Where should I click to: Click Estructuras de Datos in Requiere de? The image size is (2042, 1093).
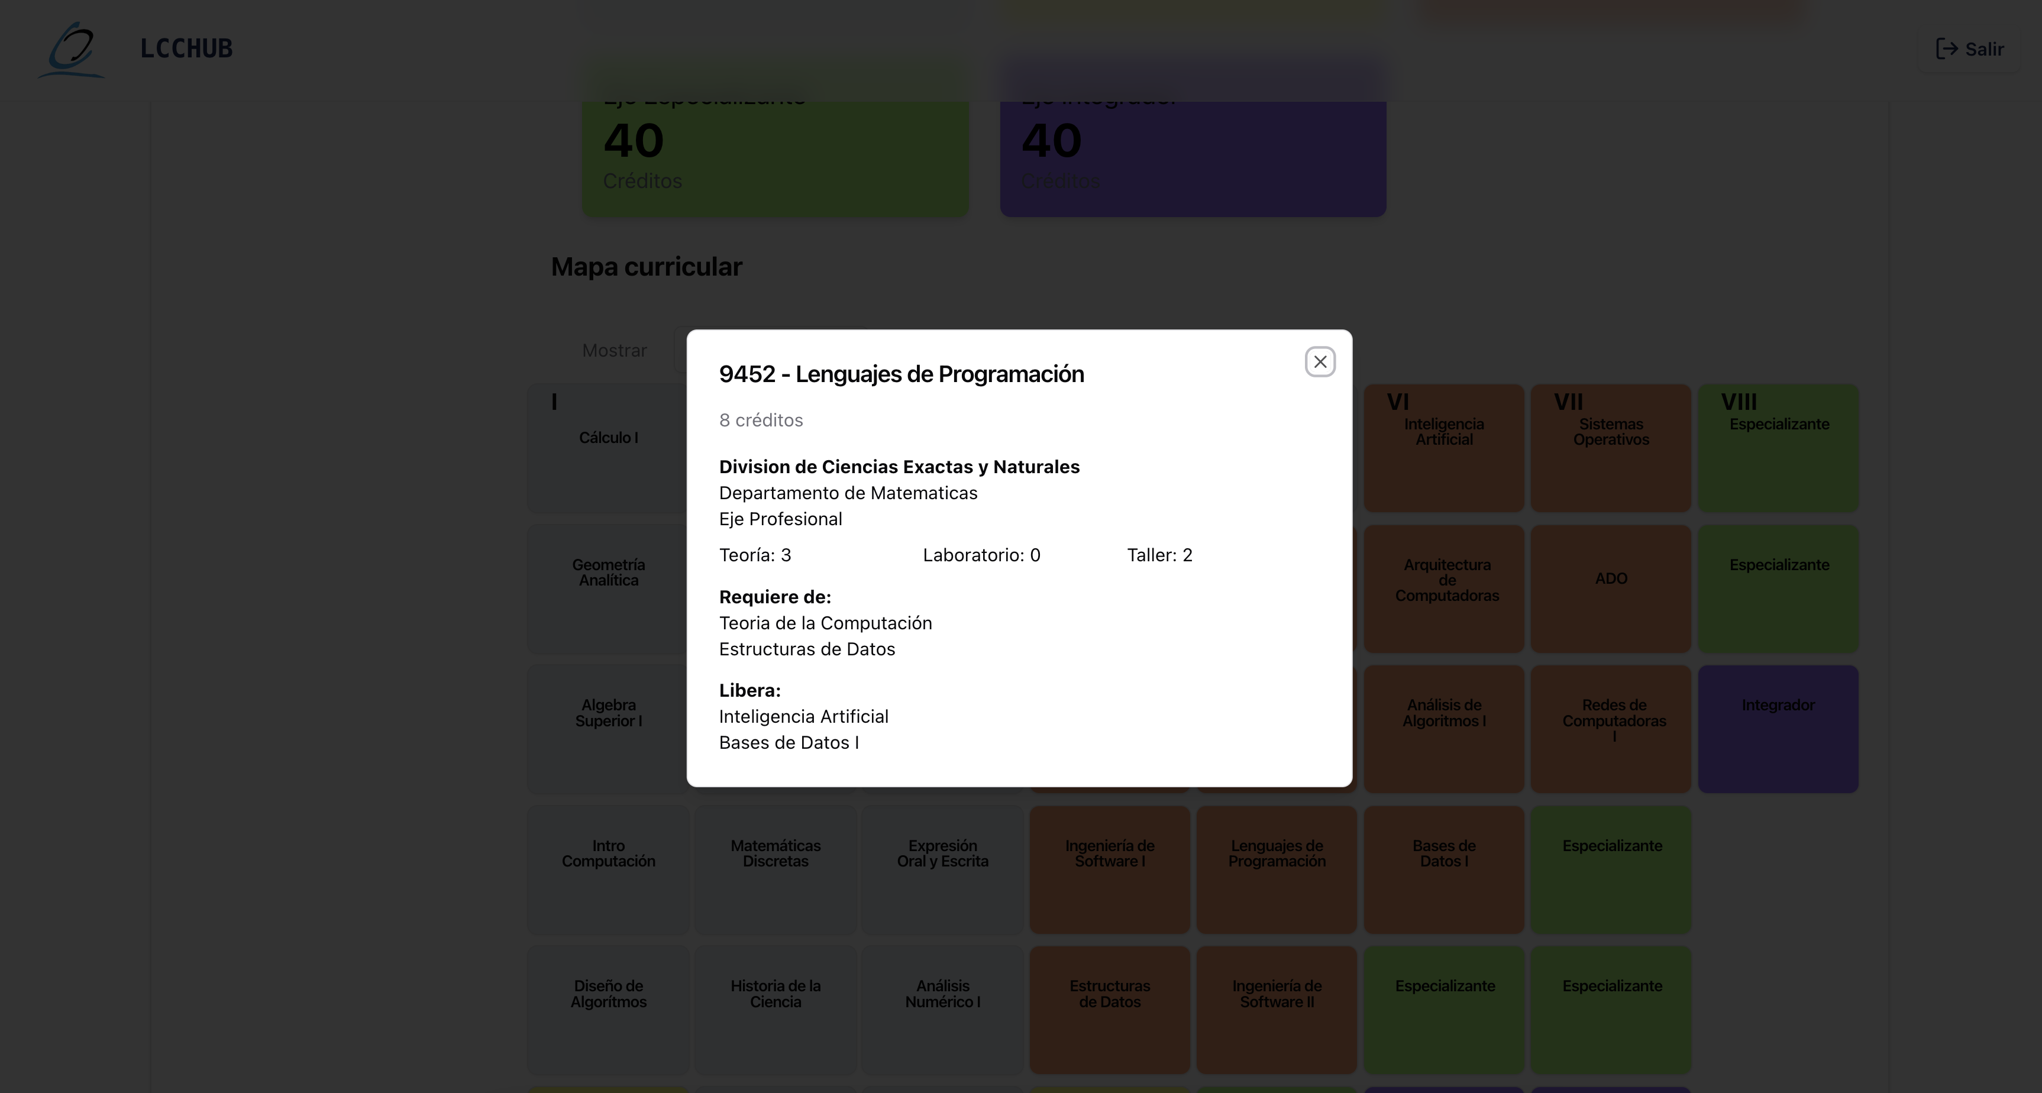[x=807, y=649]
